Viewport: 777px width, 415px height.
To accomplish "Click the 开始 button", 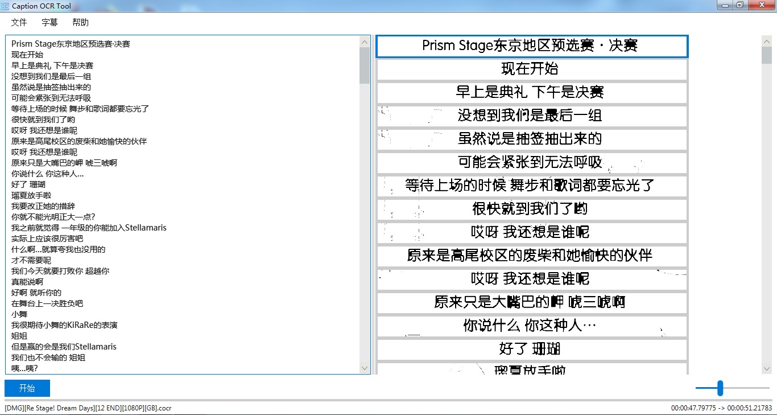I will (x=27, y=388).
